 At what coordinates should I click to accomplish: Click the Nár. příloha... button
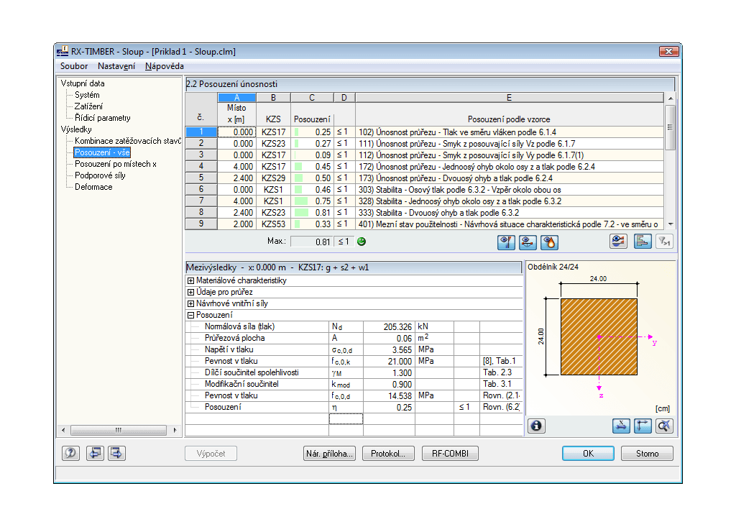(329, 454)
